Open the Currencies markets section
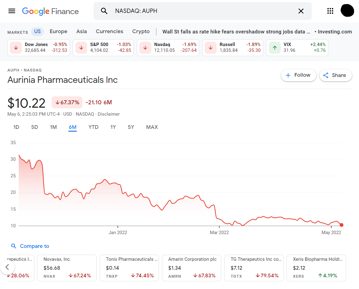 pyautogui.click(x=109, y=31)
